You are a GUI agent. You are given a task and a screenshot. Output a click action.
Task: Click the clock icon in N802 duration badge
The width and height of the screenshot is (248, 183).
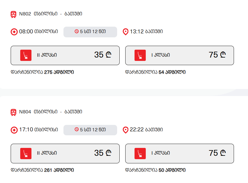click(77, 31)
